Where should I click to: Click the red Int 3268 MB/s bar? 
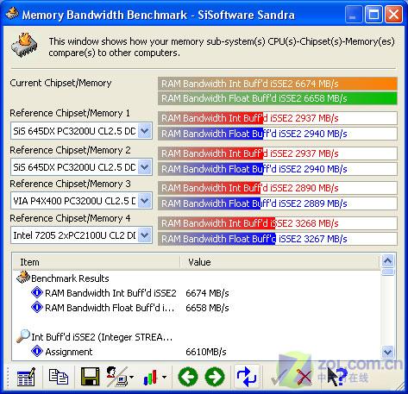(278, 223)
